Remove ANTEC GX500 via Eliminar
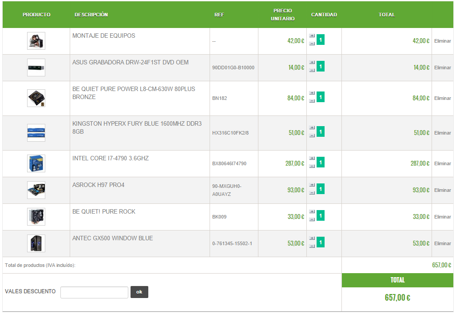The height and width of the screenshot is (314, 456). (x=443, y=243)
